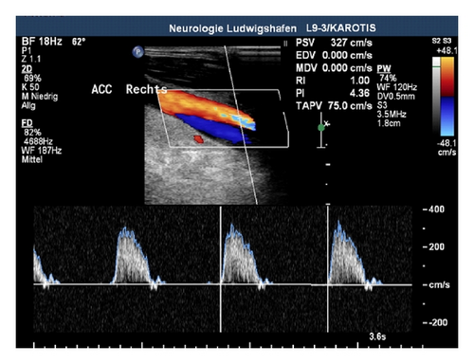The height and width of the screenshot is (364, 474).
Task: Click the PI 4.36 pulsatility value
Action: [x=333, y=93]
